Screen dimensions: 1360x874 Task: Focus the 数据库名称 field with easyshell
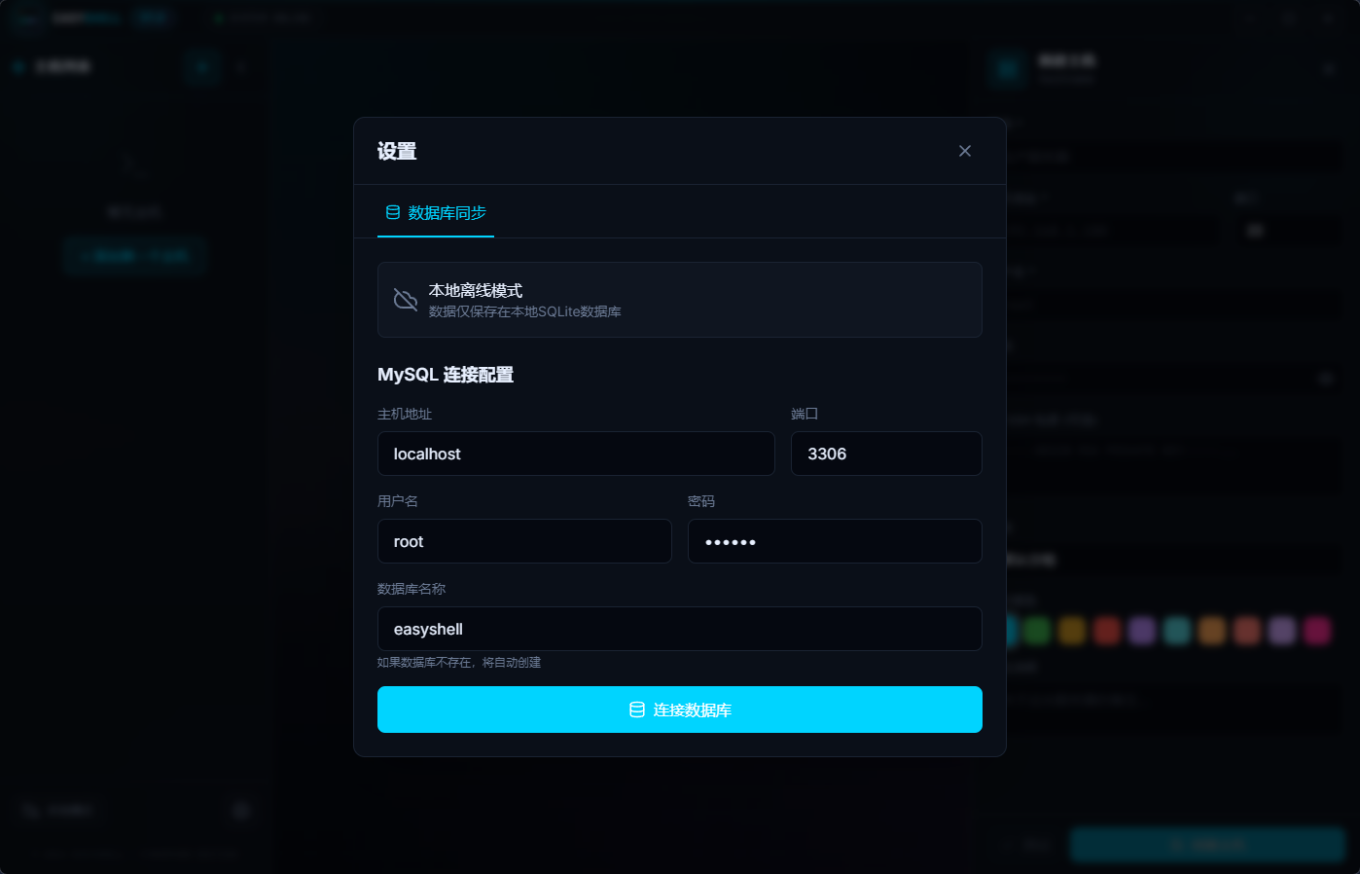679,629
